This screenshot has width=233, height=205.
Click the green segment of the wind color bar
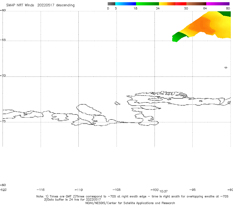(x=147, y=4)
